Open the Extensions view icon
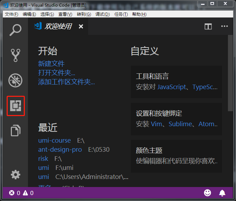This screenshot has height=201, width=236. tap(16, 106)
